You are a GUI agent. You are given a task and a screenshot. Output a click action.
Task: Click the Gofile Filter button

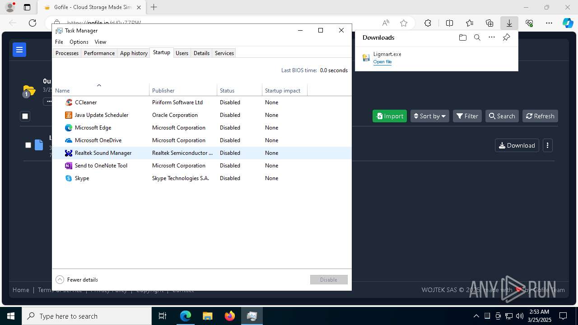click(467, 116)
